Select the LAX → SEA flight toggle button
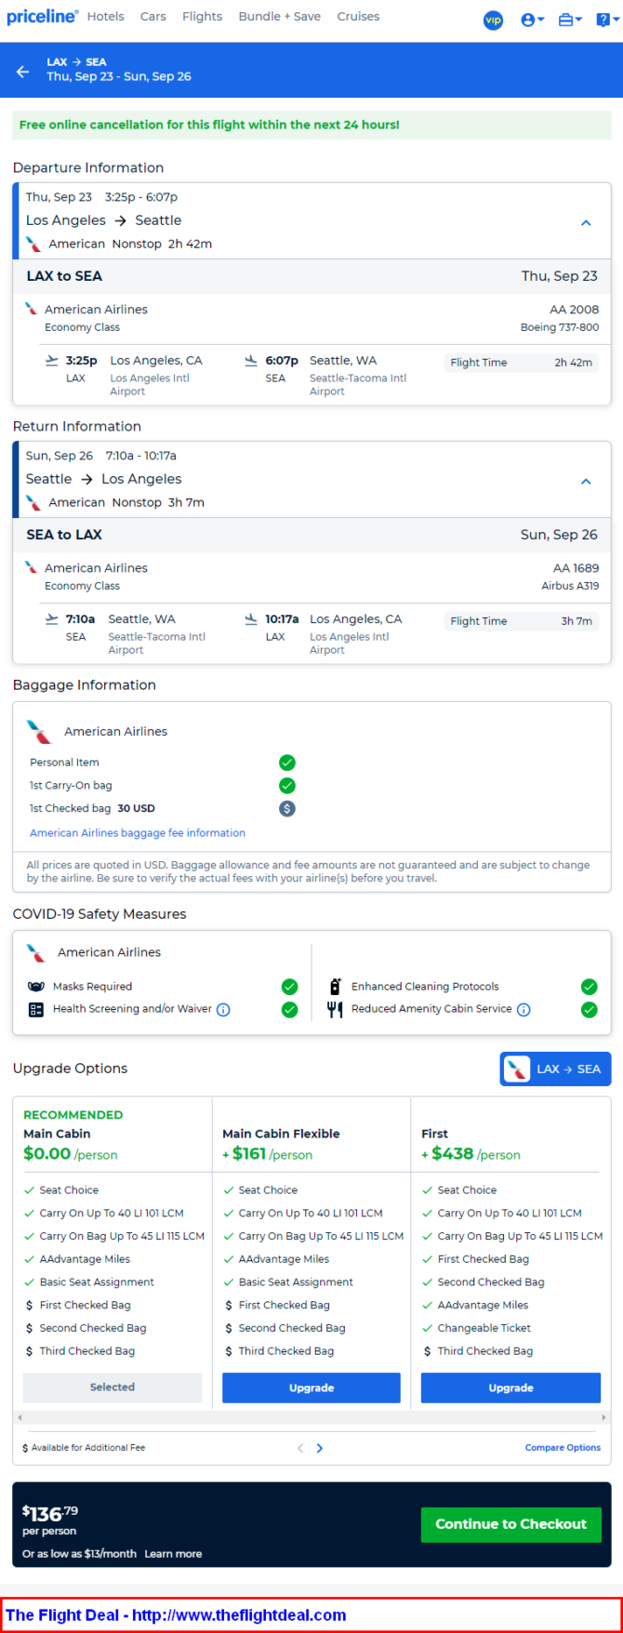623x1633 pixels. pyautogui.click(x=555, y=1069)
